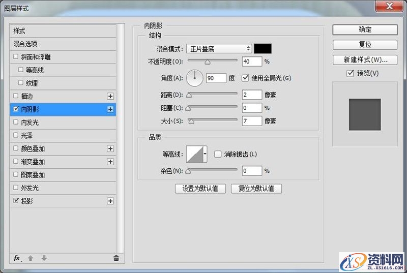Click the 阻塞 value field showing 0

pyautogui.click(x=252, y=108)
